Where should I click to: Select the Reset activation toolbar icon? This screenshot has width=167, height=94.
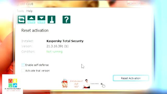pyautogui.click(x=21, y=20)
